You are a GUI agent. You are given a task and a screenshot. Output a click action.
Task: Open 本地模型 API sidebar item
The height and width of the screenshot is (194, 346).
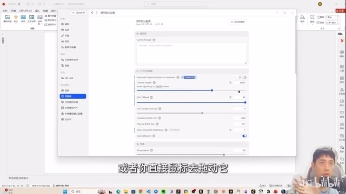69,108
